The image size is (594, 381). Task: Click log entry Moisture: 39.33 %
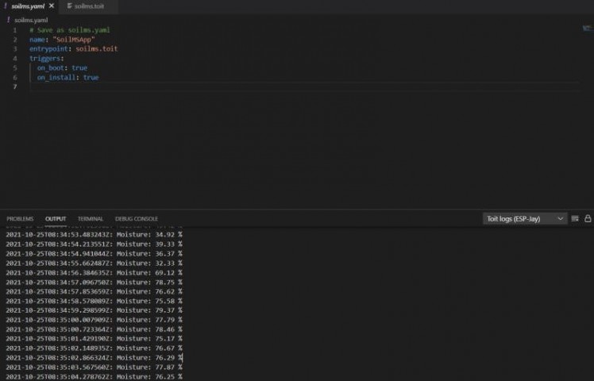coord(94,244)
